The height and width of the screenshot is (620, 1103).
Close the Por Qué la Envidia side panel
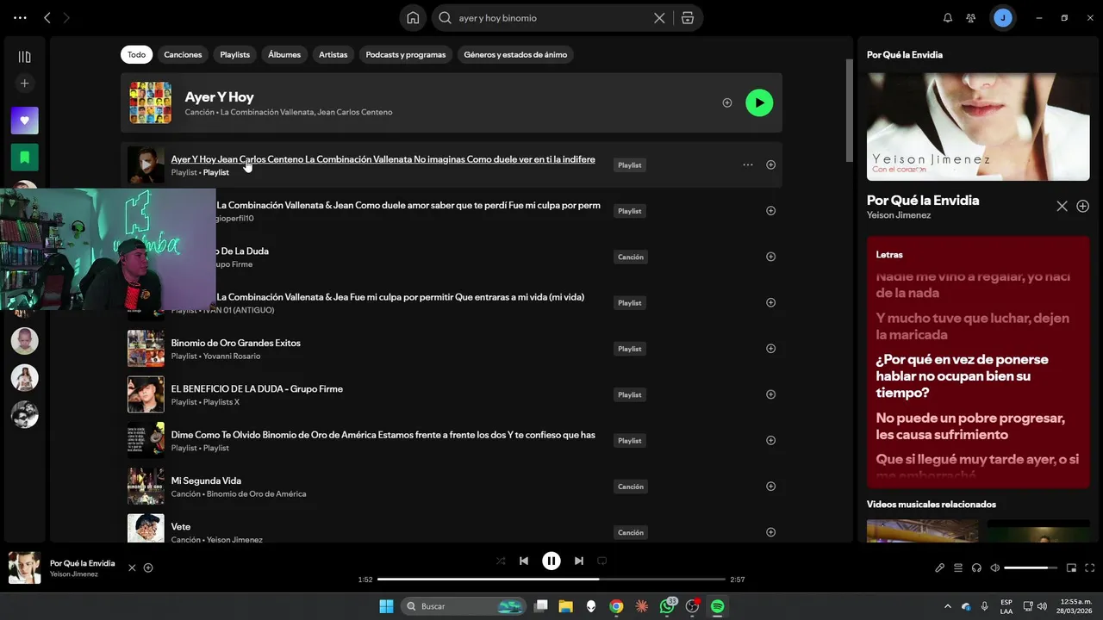point(1062,206)
